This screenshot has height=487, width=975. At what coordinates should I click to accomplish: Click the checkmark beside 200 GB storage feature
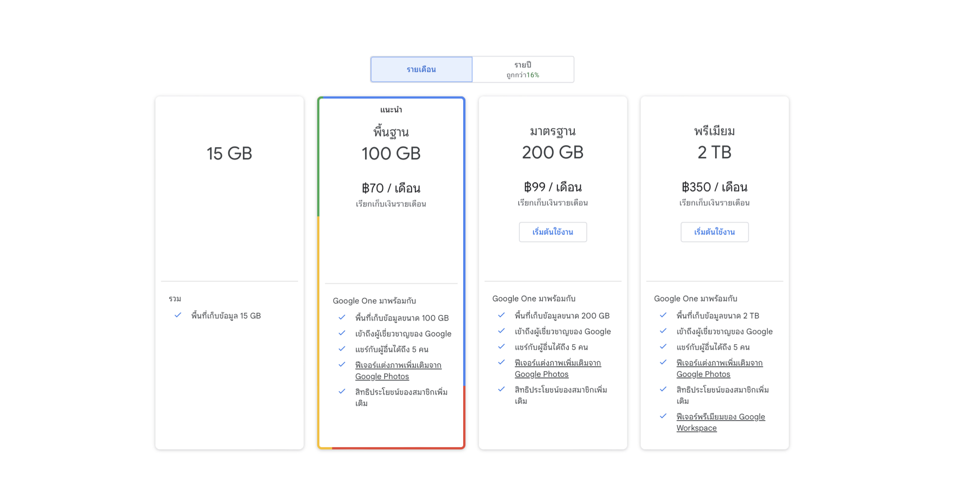click(x=501, y=315)
